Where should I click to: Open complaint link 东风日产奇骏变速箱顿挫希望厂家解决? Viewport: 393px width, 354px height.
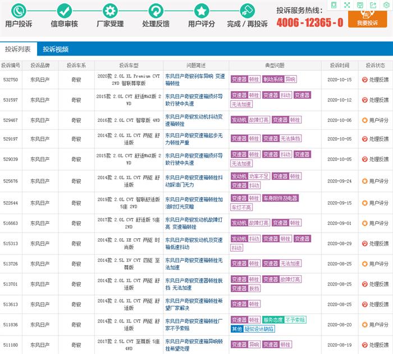(194, 305)
